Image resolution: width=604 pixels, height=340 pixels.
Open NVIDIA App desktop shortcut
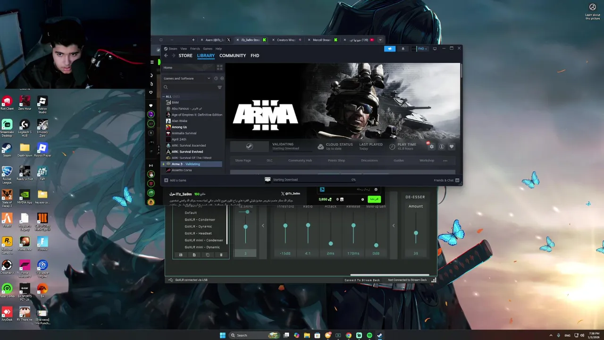25,197
